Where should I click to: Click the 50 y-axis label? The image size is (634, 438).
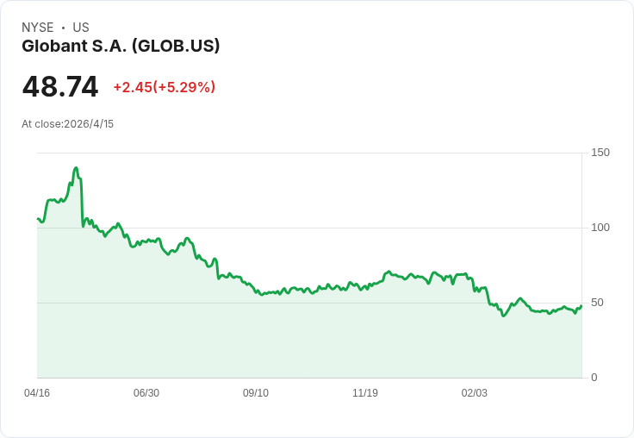coord(597,303)
